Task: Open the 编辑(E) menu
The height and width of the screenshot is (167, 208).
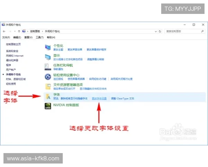Action: pos(17,38)
